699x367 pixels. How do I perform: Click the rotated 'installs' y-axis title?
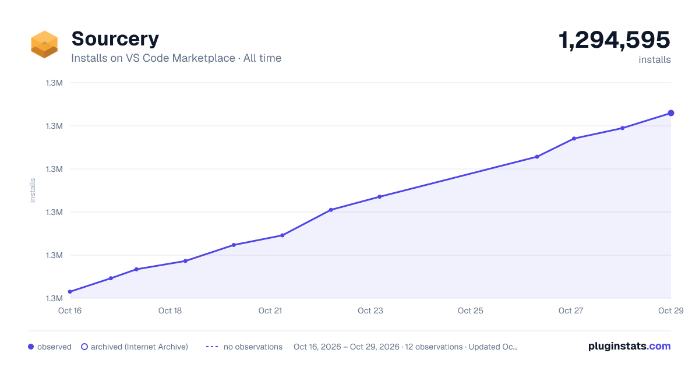(33, 190)
